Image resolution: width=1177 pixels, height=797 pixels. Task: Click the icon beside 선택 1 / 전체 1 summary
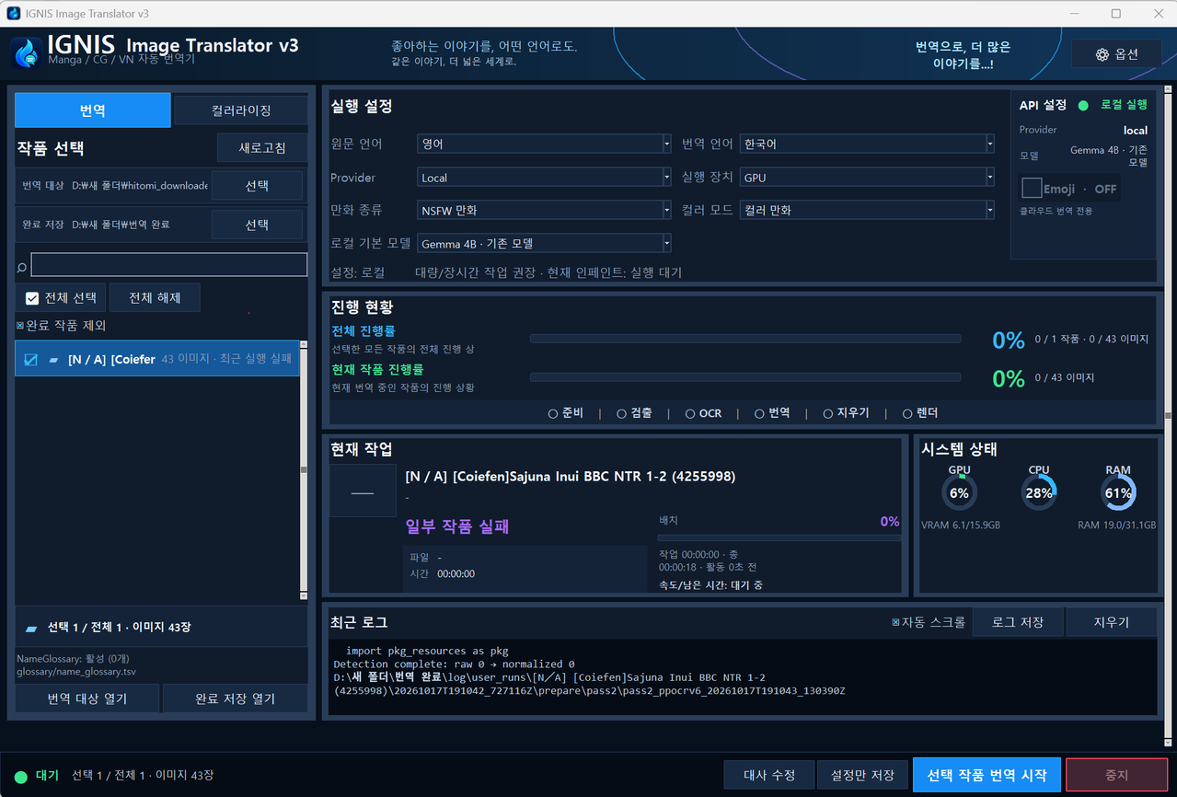[x=31, y=628]
